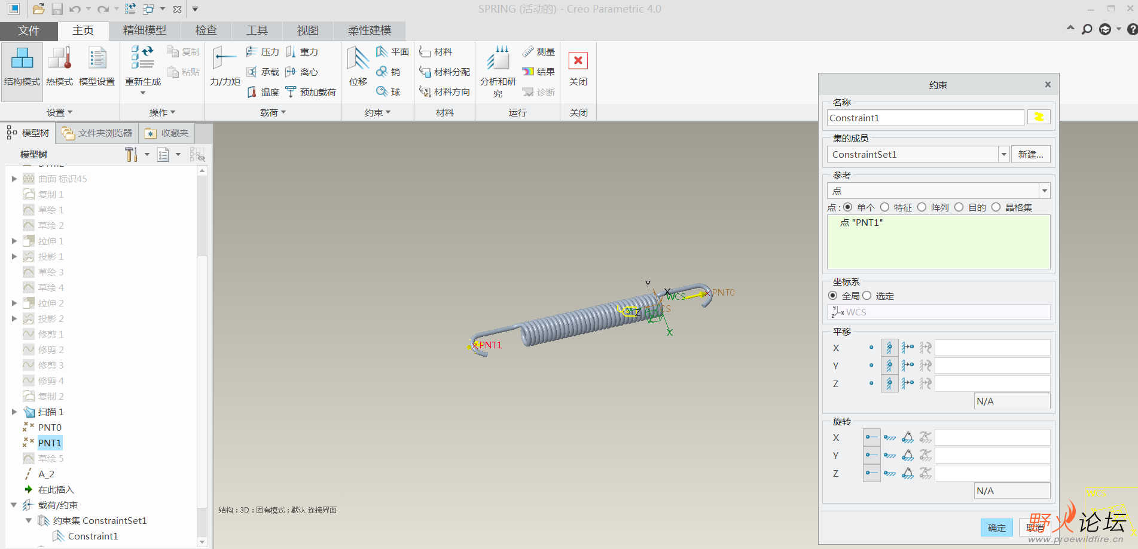Screen dimensions: 1138x549
Task: Open 材料方向 material orientation
Action: (x=444, y=92)
